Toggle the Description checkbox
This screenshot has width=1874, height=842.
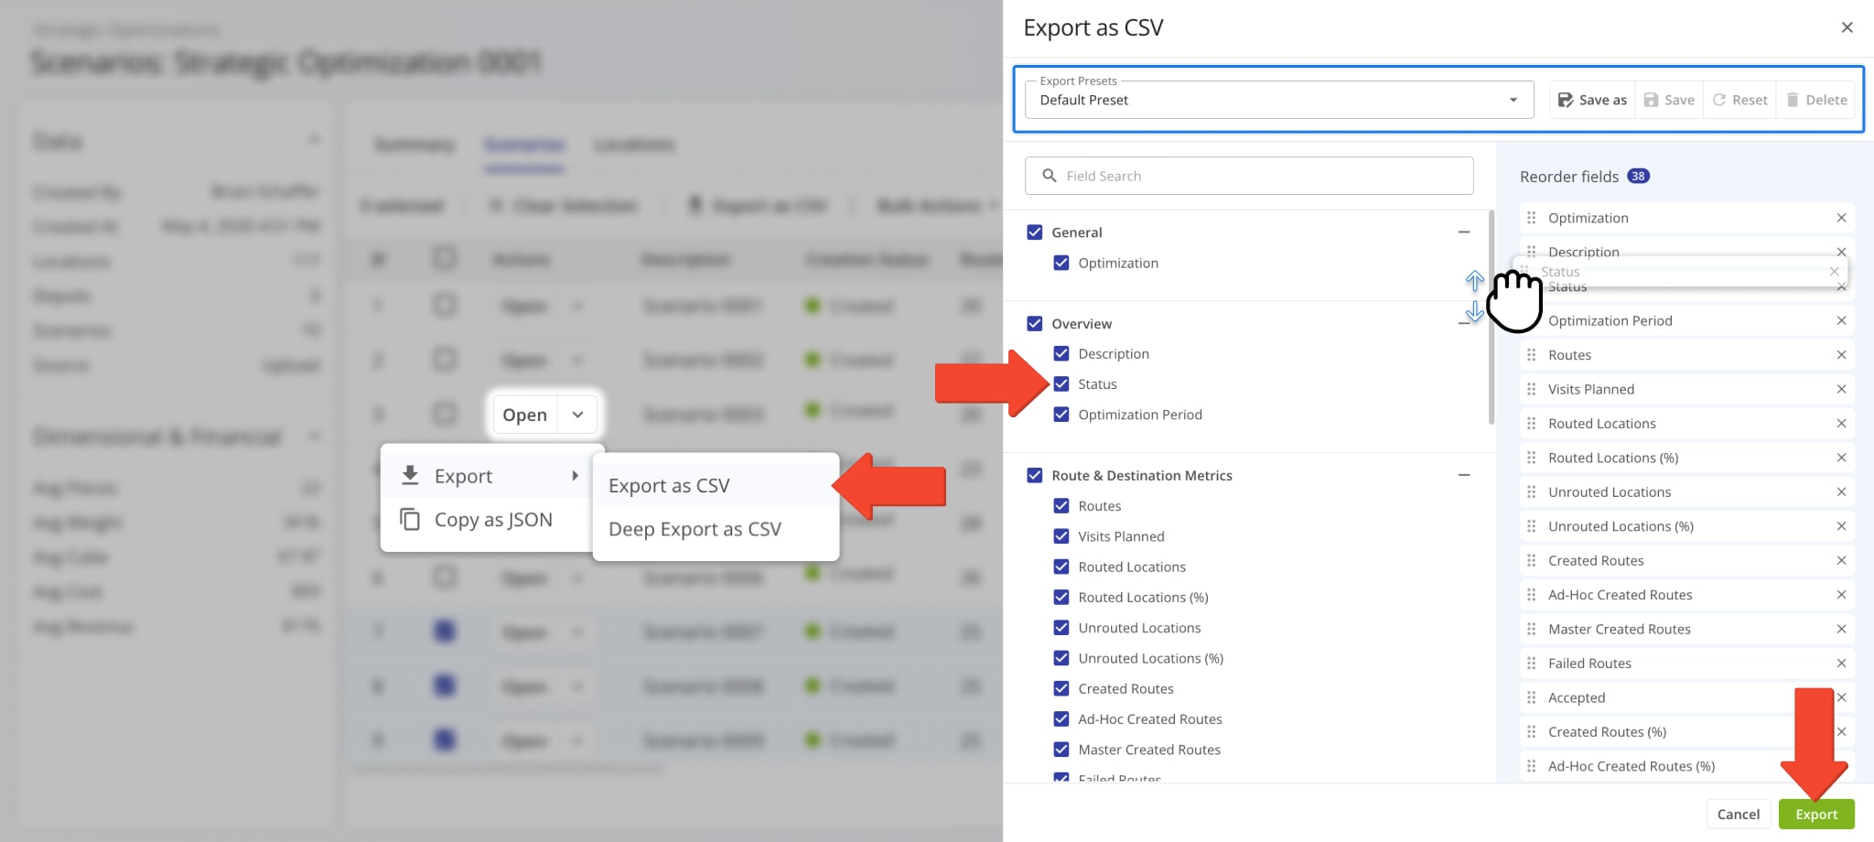tap(1061, 354)
